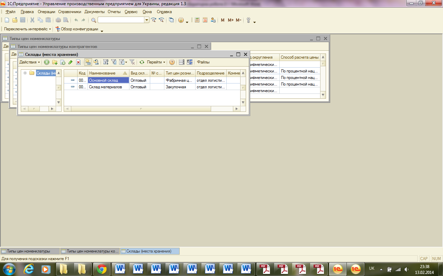The height and width of the screenshot is (276, 443).
Task: Click the copy item icon in Склады toolbar
Action: click(63, 62)
